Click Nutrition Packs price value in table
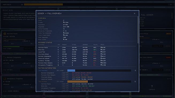This screenshot has width=175, height=98. [103, 48]
